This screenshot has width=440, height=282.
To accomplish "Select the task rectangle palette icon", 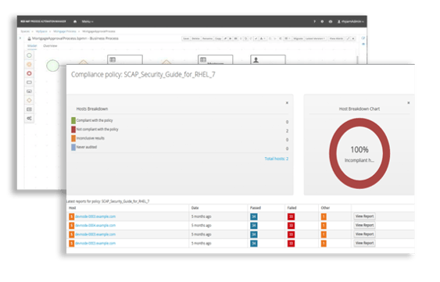I will (29, 83).
